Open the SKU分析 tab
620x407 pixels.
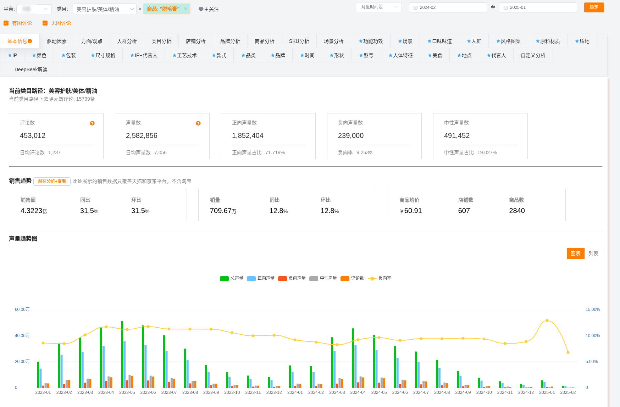(x=299, y=41)
